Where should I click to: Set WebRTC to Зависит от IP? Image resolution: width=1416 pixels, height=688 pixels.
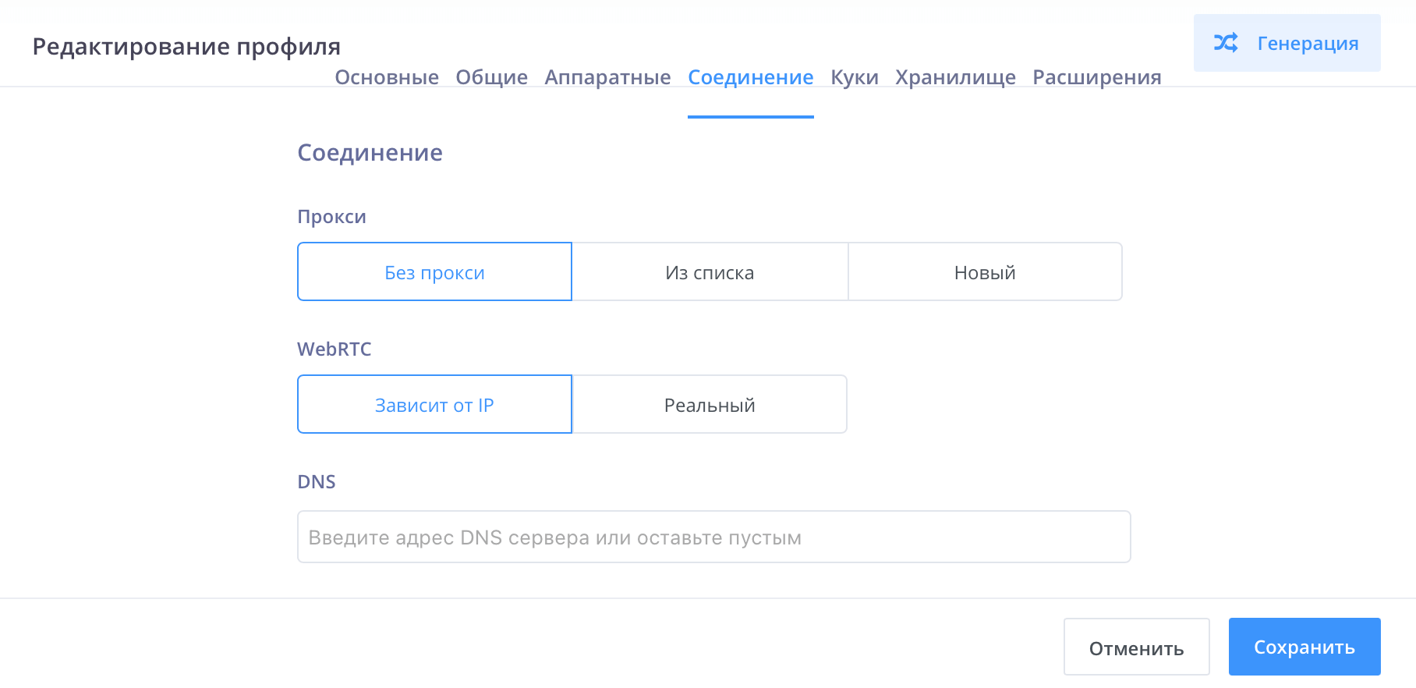click(x=434, y=405)
